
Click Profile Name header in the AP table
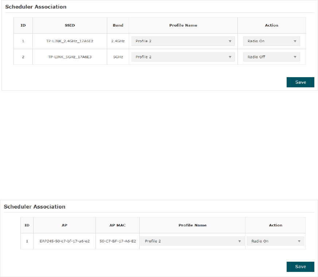click(193, 225)
